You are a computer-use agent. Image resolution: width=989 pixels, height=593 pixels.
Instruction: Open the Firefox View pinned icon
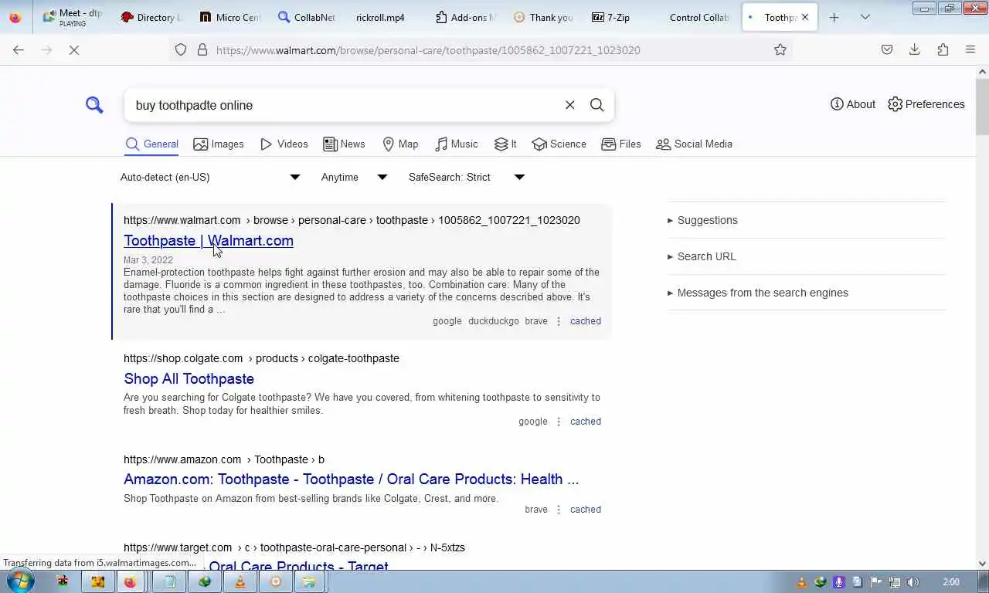tap(15, 17)
